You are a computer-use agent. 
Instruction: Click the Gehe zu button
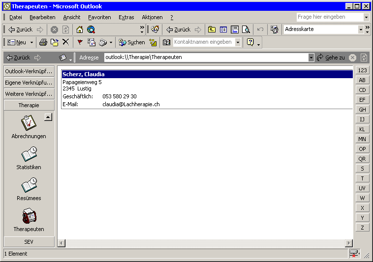[331, 58]
